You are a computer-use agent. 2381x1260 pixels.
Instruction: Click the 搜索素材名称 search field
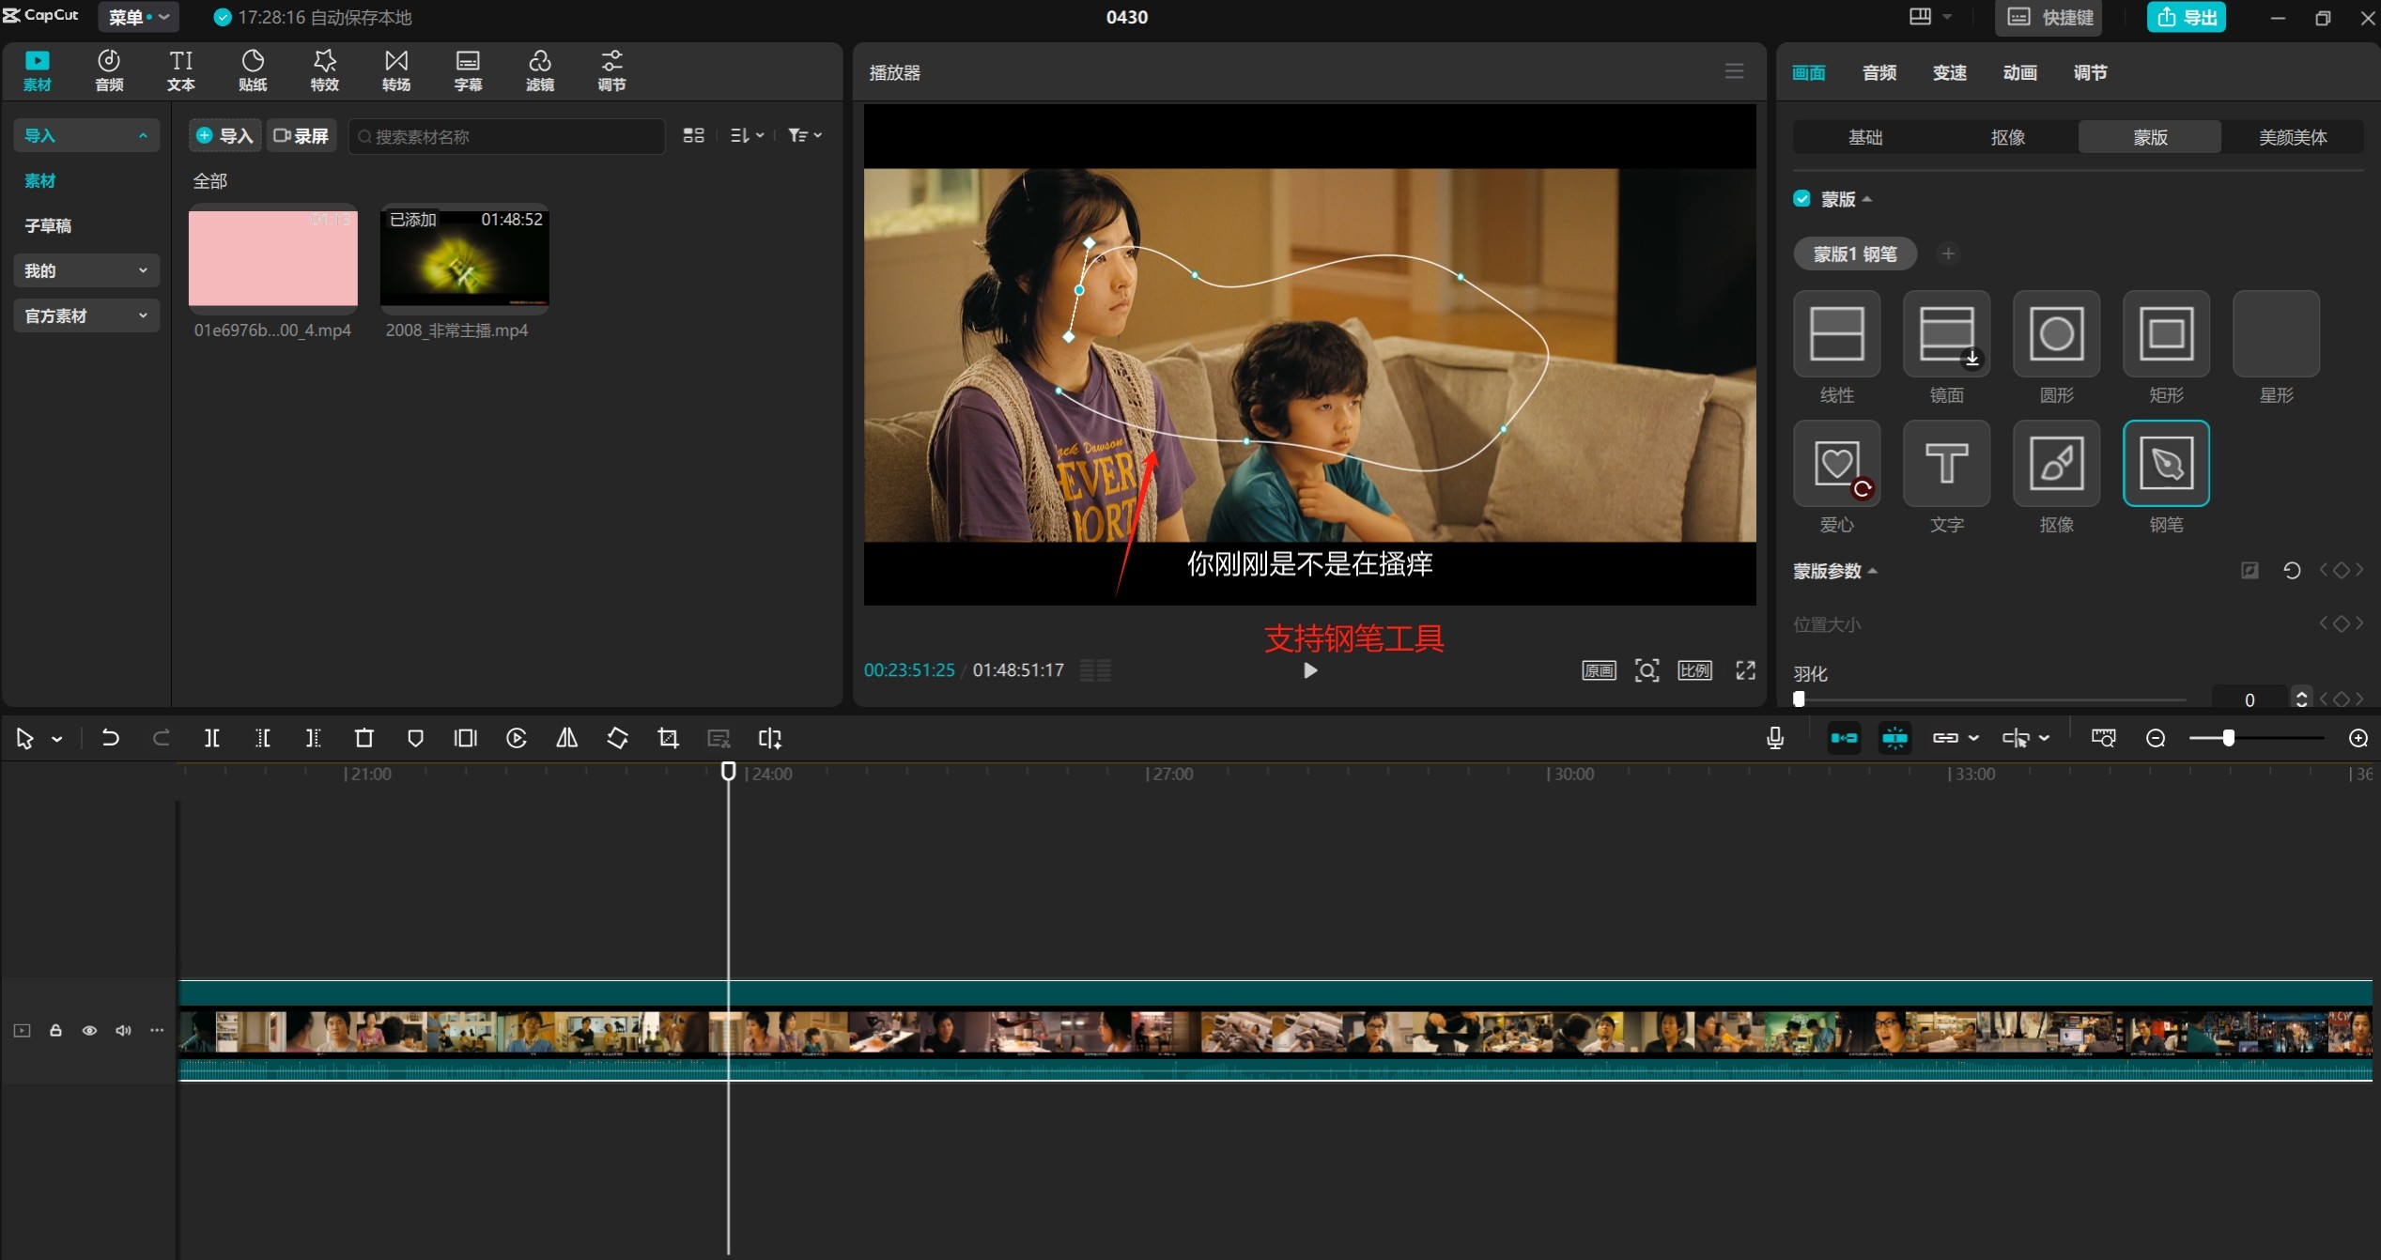[507, 136]
